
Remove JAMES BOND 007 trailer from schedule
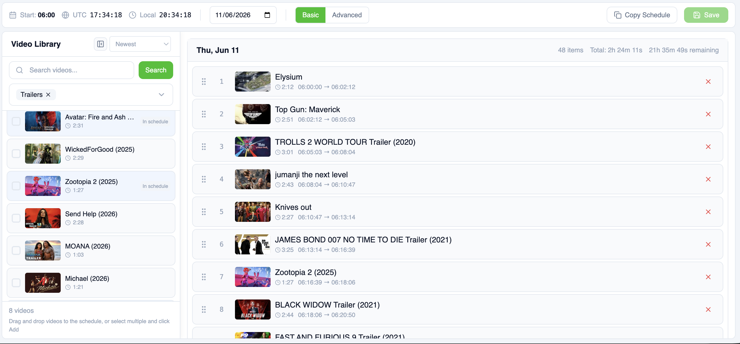point(708,244)
